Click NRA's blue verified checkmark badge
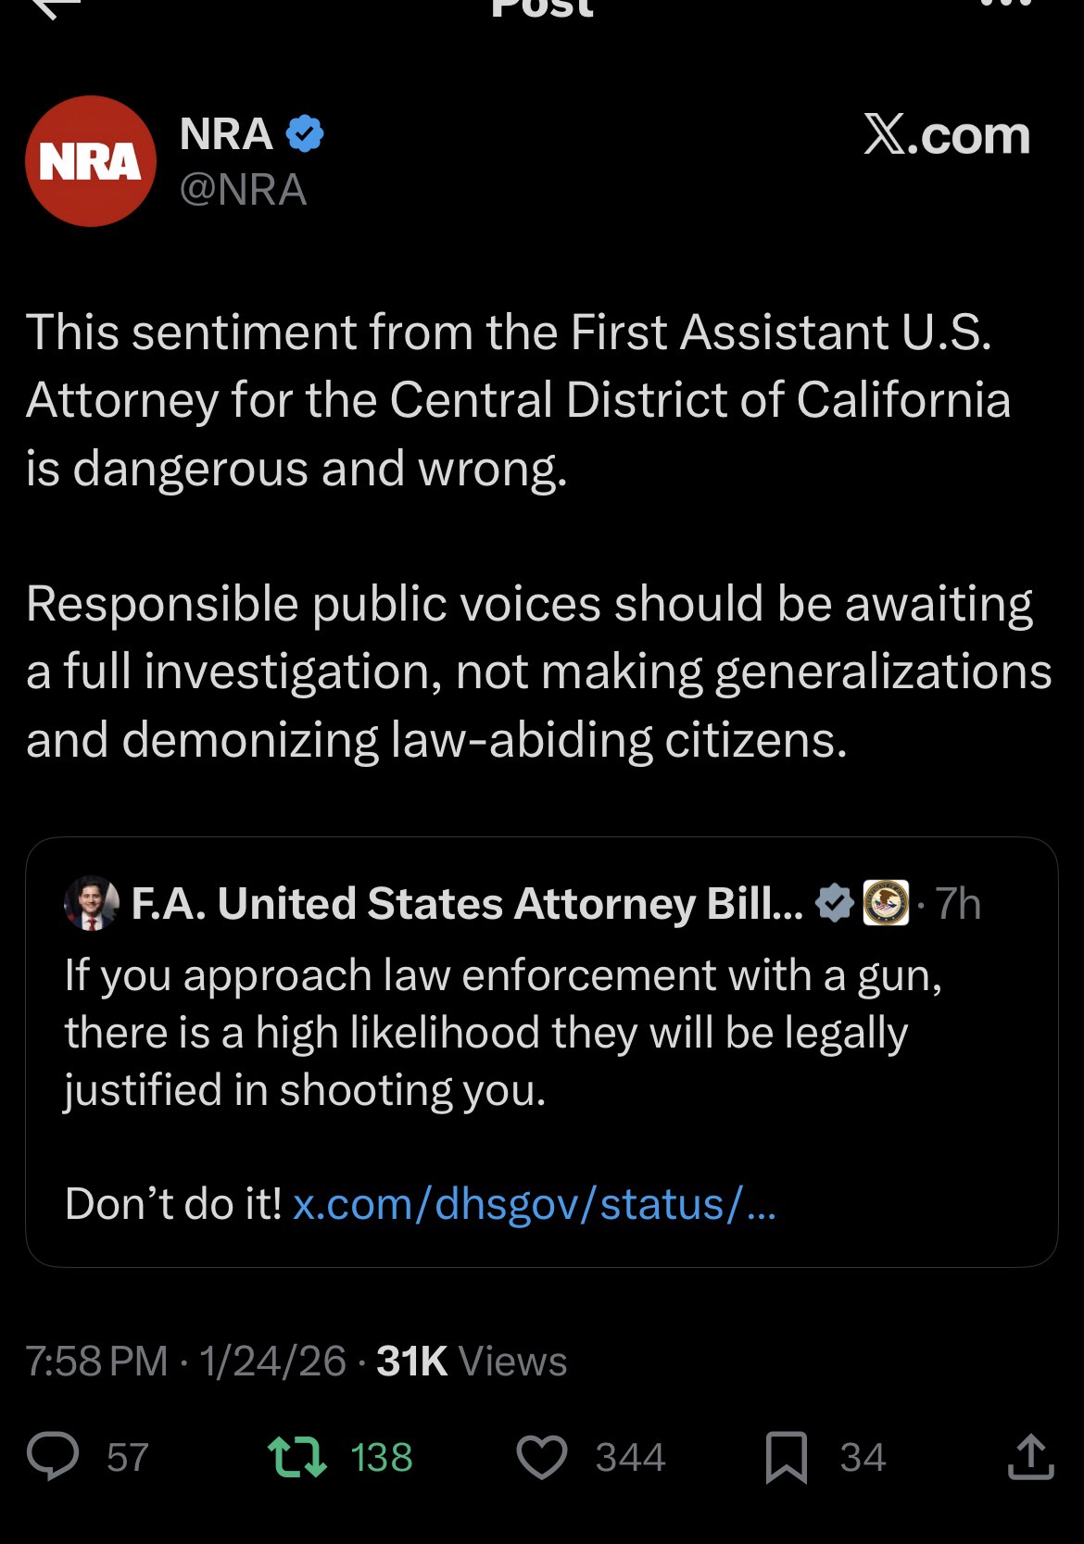This screenshot has width=1084, height=1544. click(x=305, y=135)
